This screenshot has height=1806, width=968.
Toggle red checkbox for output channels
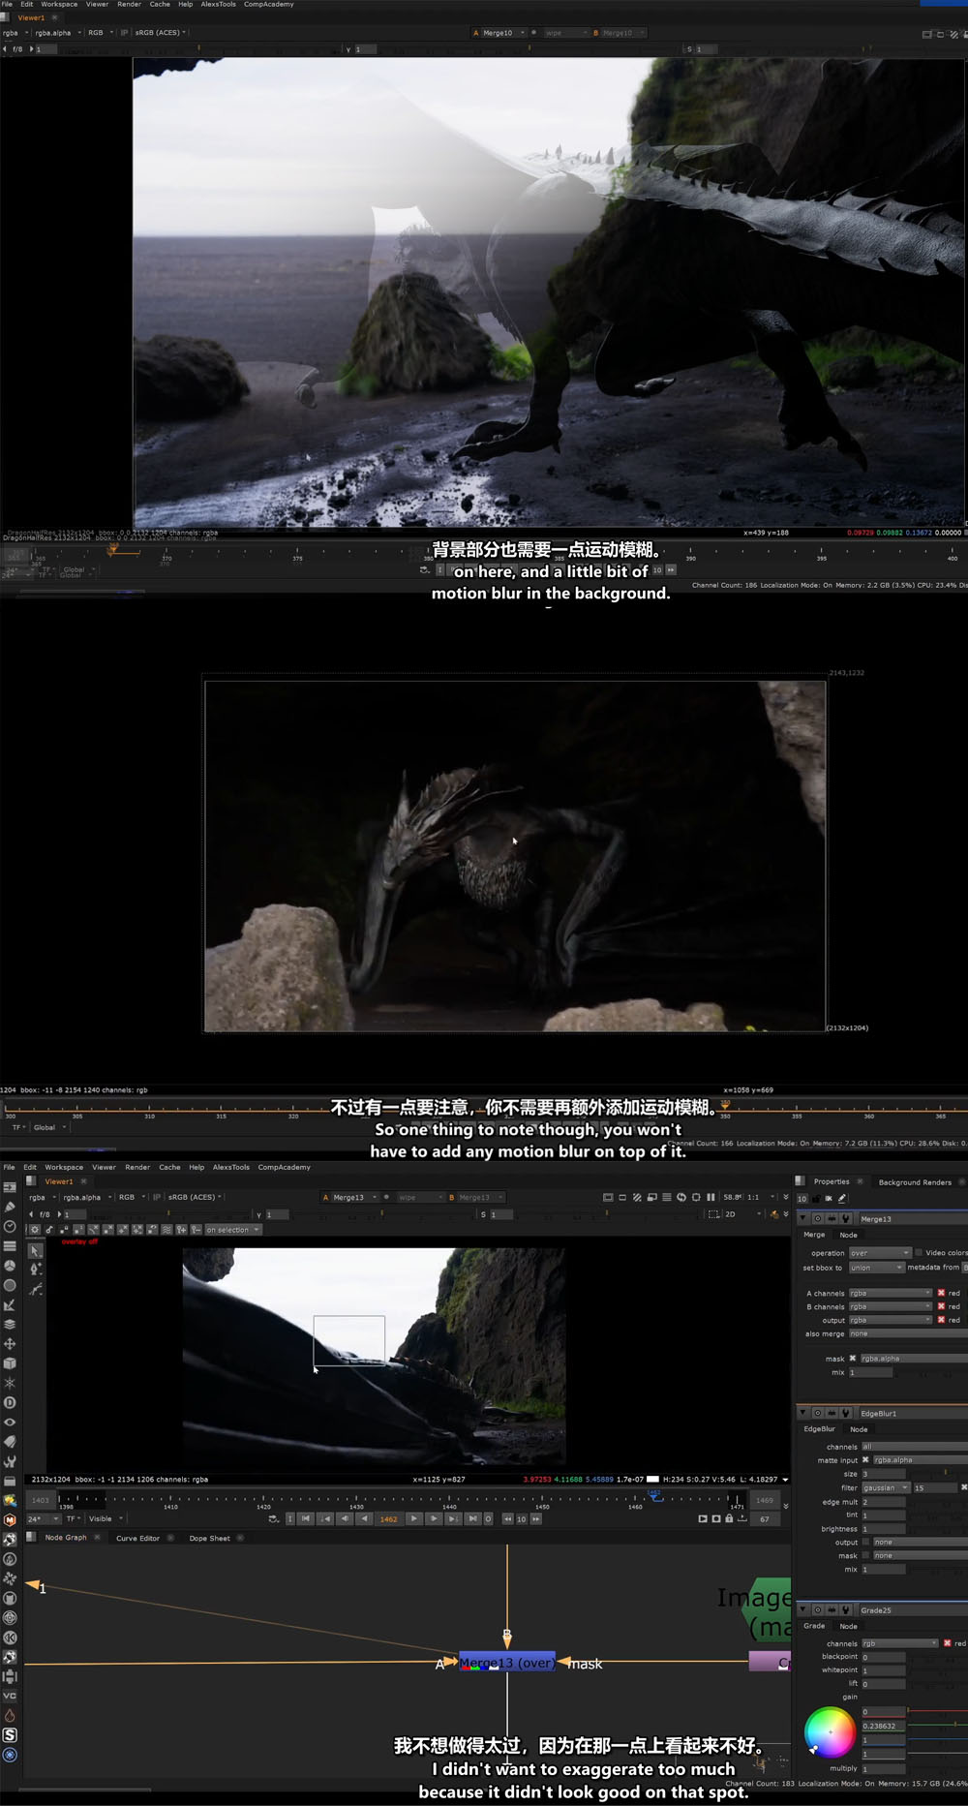(941, 1320)
